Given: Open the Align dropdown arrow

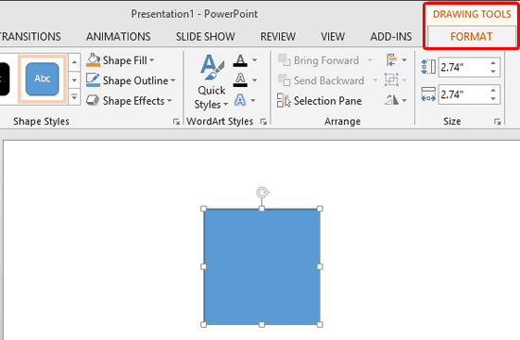Looking at the screenshot, I should tap(405, 60).
